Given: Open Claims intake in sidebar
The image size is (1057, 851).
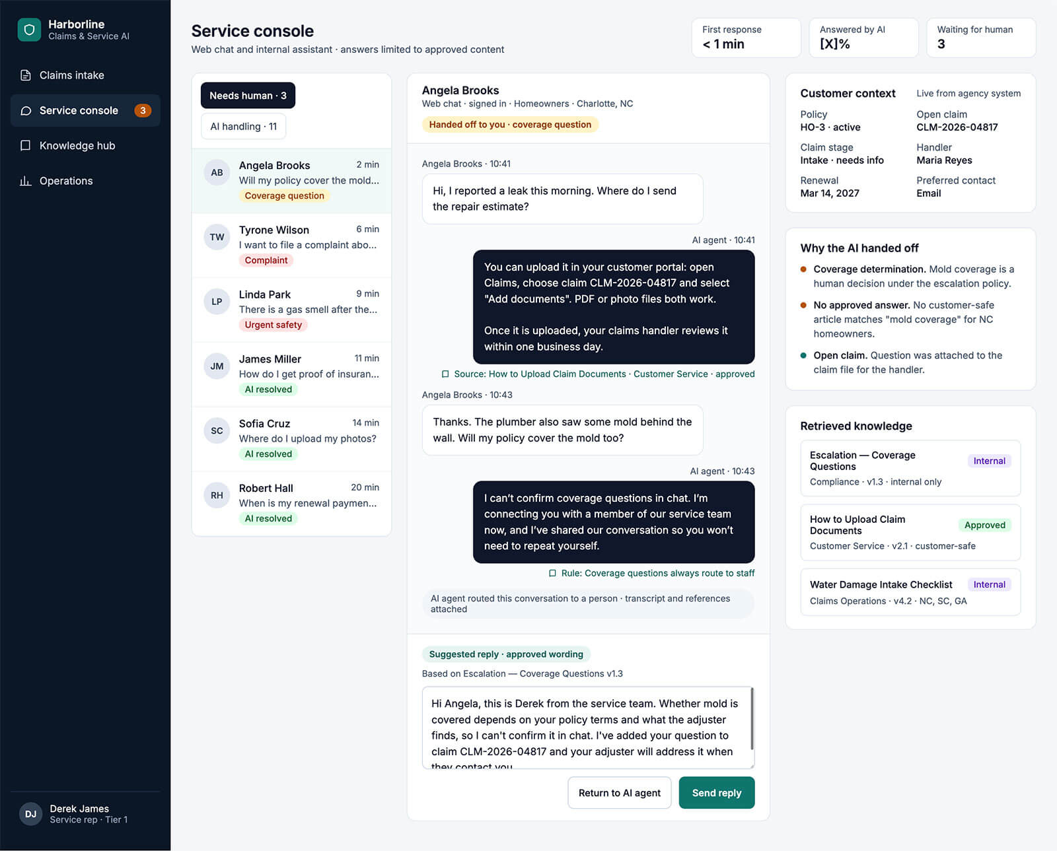Looking at the screenshot, I should point(85,75).
